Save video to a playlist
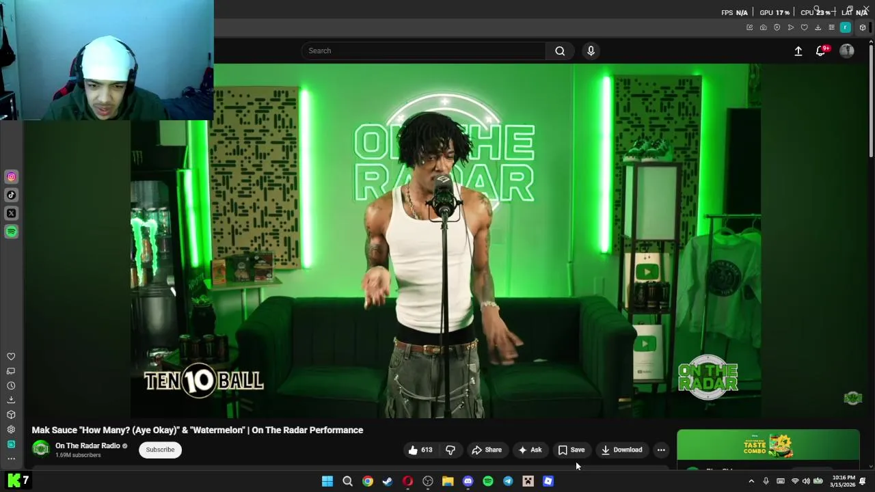The height and width of the screenshot is (492, 875). 571,450
